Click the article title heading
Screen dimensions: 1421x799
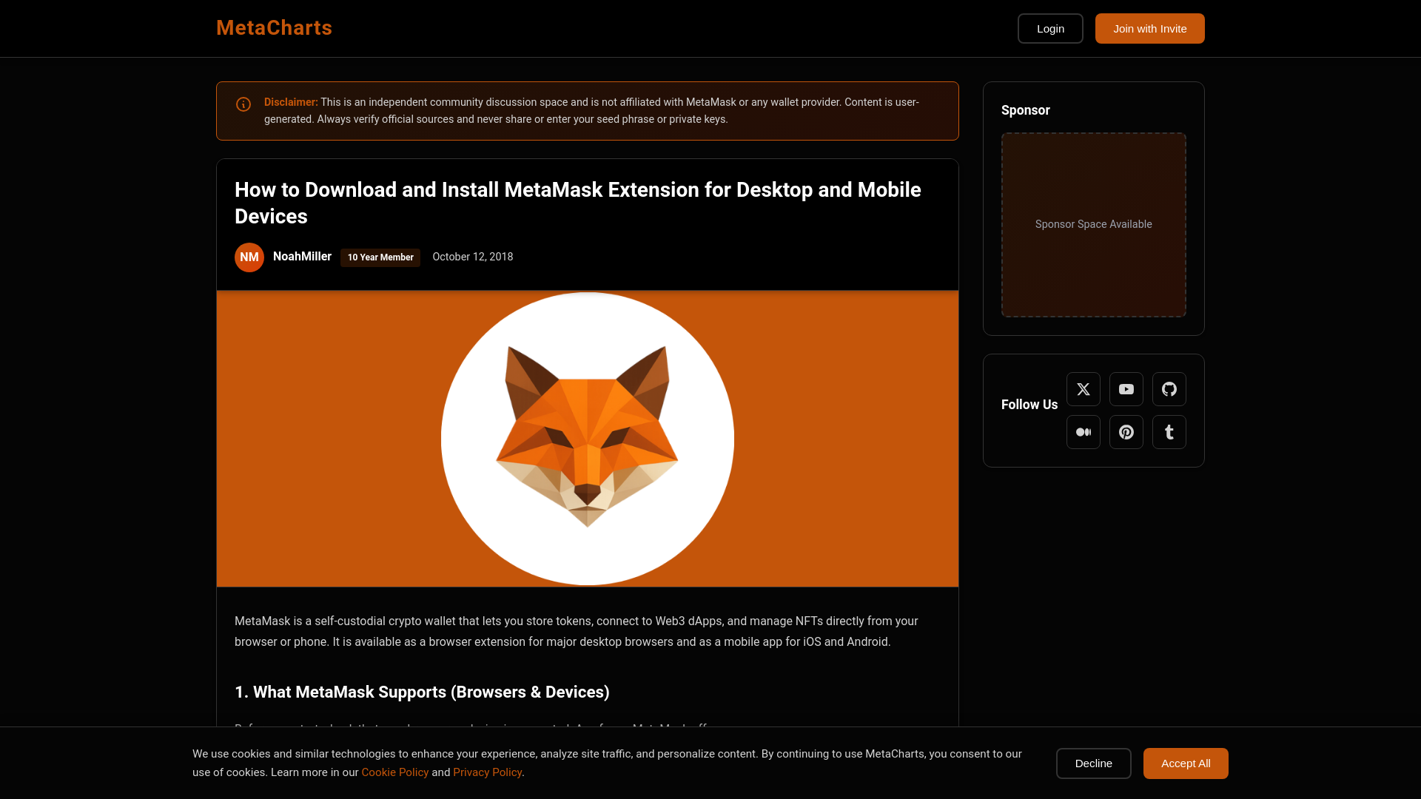[578, 203]
